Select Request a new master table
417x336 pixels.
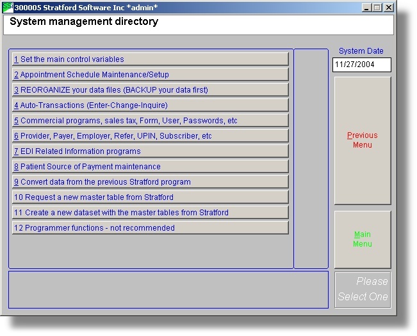(151, 197)
